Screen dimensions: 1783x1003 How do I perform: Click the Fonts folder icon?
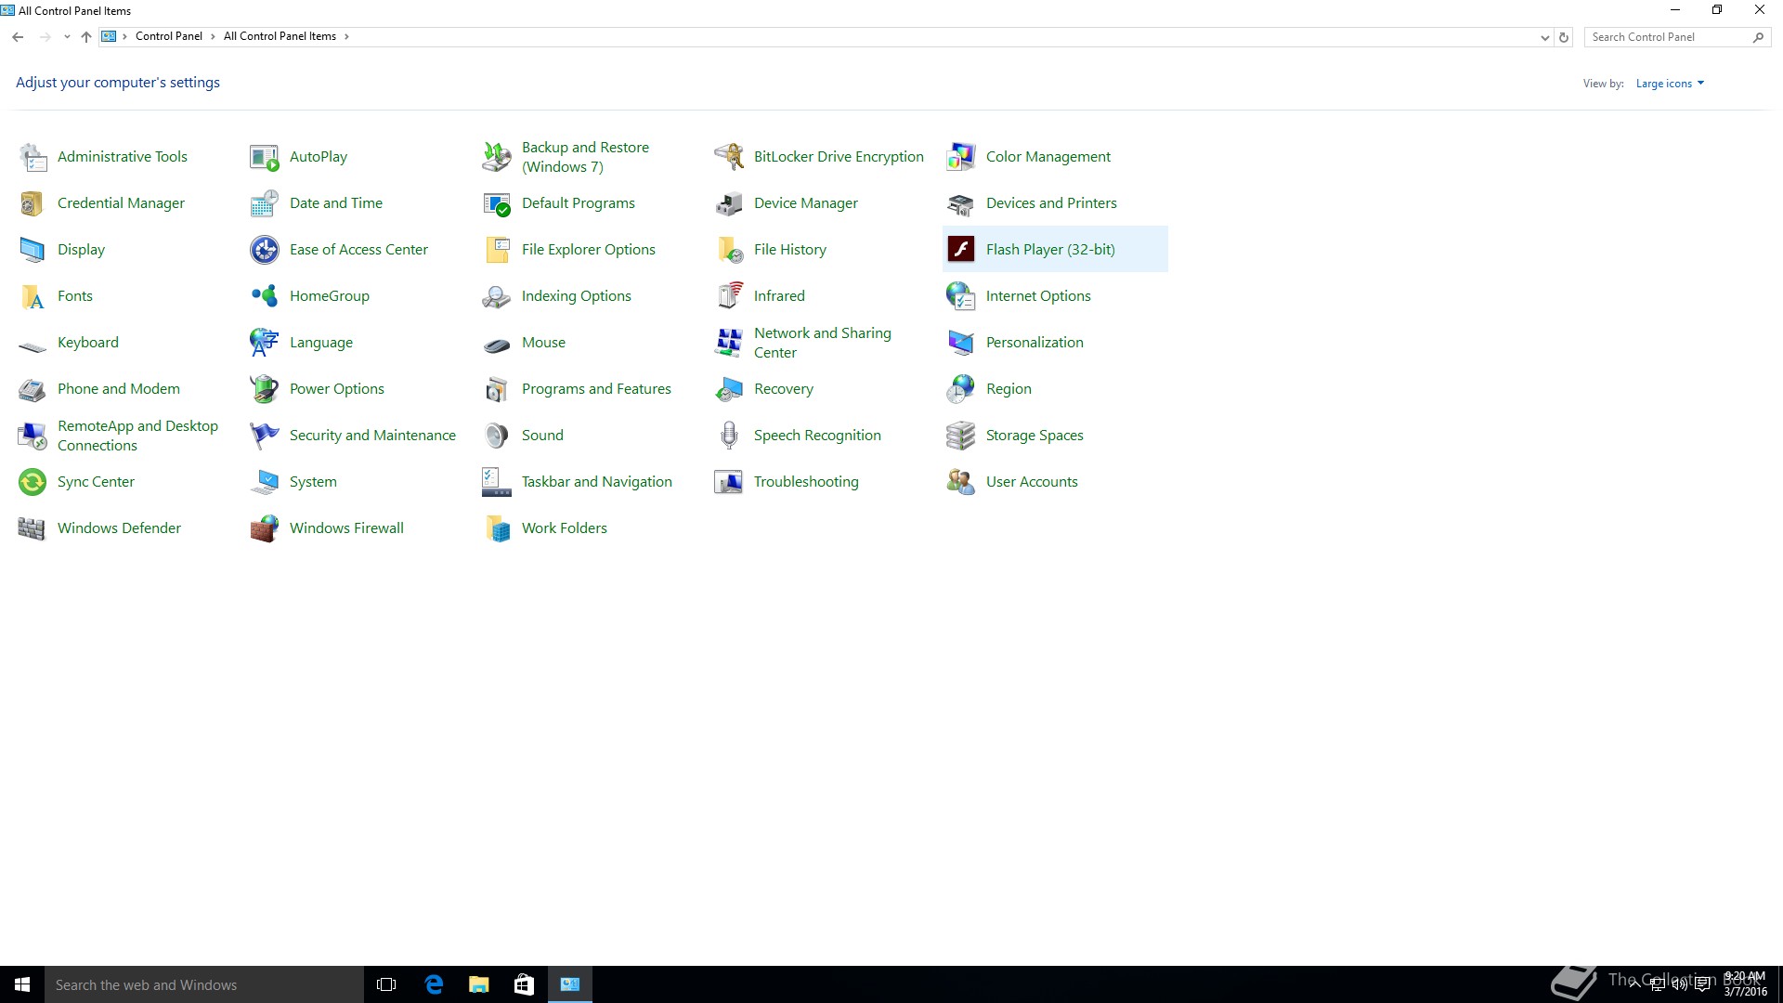(33, 296)
